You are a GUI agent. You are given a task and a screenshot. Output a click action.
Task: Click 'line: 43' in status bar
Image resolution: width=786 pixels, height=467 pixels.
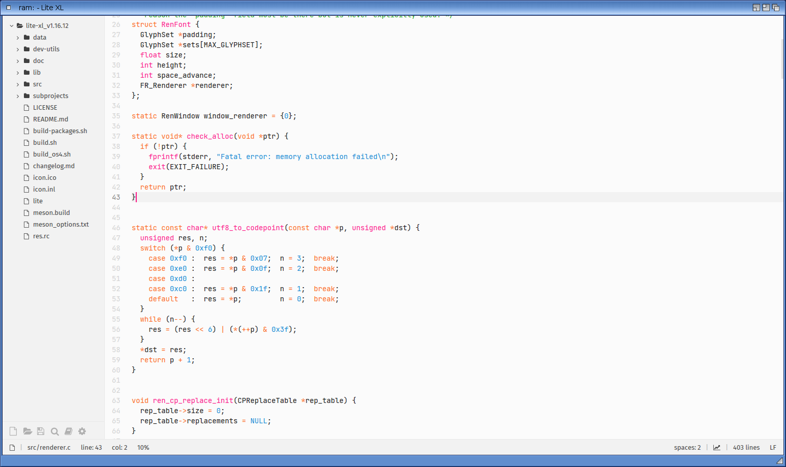tap(92, 448)
